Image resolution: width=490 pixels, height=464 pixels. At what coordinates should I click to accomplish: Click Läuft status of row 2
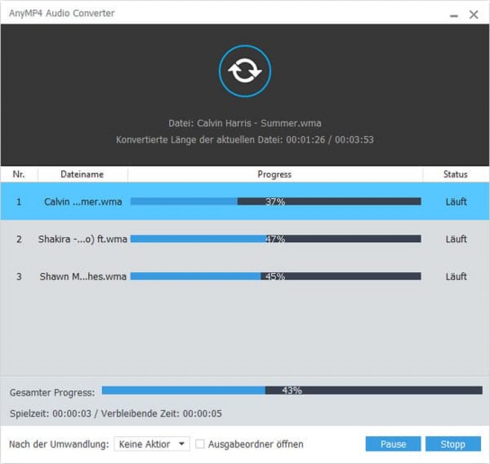point(456,239)
